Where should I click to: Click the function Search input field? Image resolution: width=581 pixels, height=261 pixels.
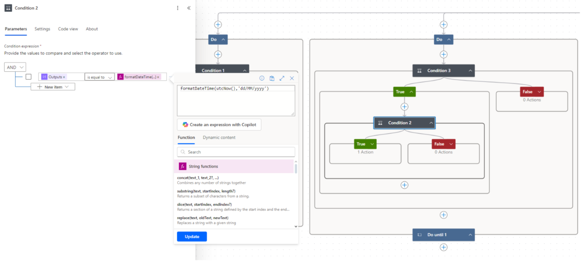click(236, 152)
